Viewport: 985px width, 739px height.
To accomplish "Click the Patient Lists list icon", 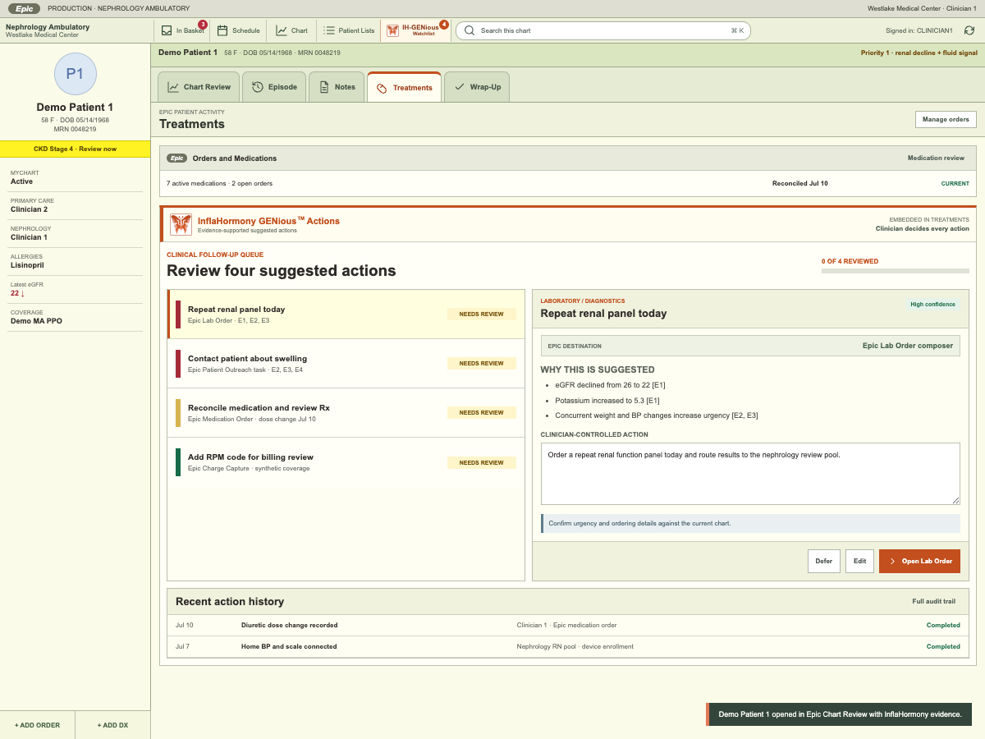I will coord(329,30).
